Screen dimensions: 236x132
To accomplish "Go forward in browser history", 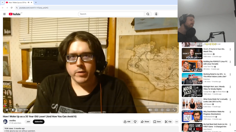I will [x=7, y=8].
